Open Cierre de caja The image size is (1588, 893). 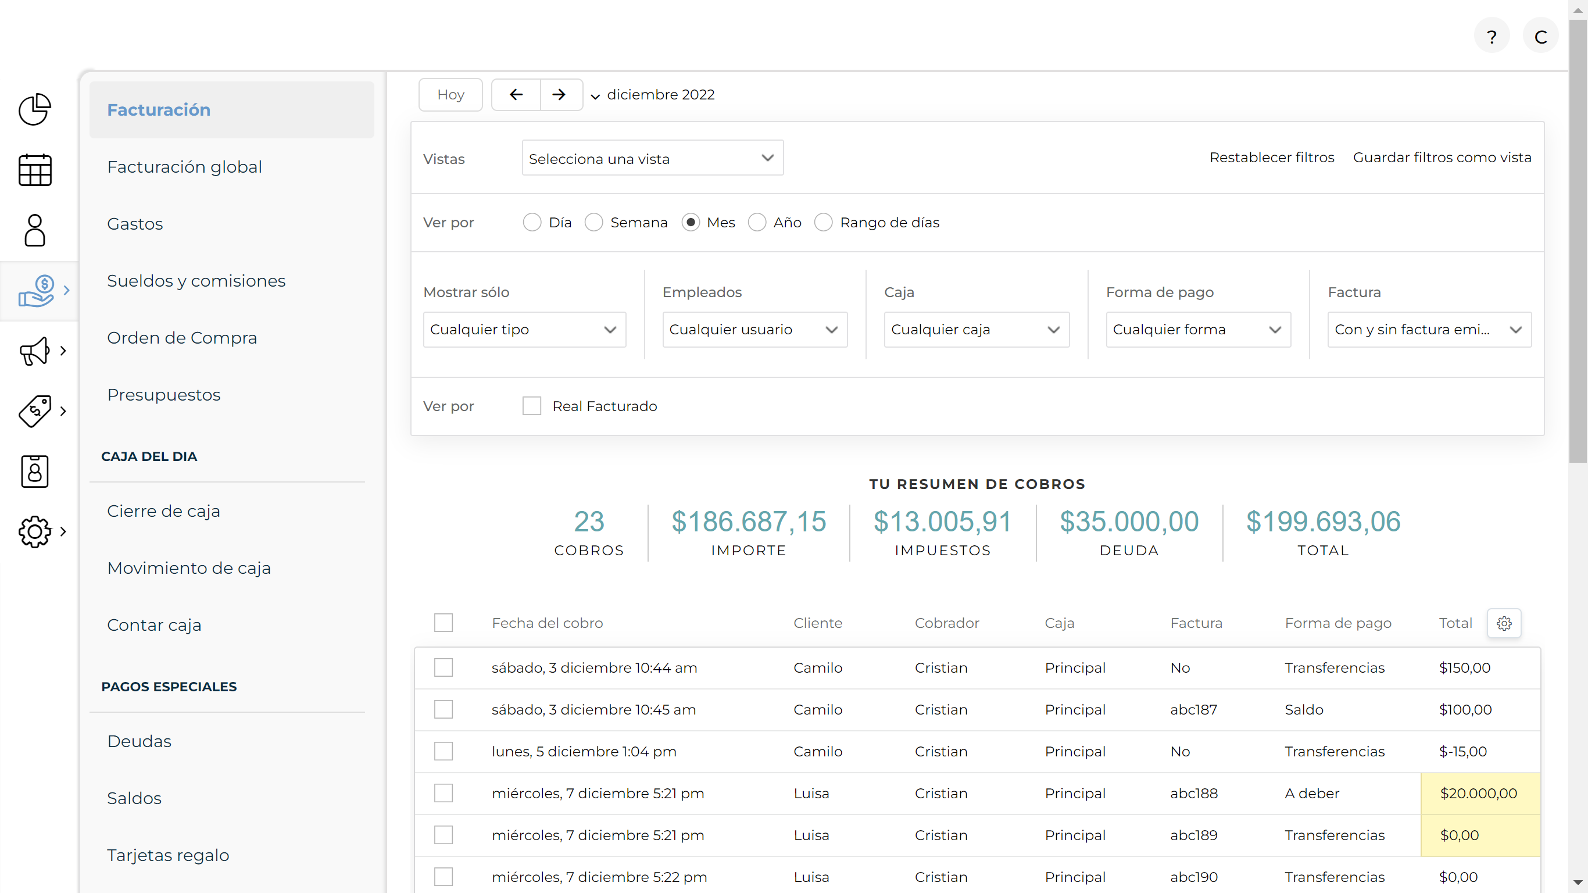coord(163,510)
